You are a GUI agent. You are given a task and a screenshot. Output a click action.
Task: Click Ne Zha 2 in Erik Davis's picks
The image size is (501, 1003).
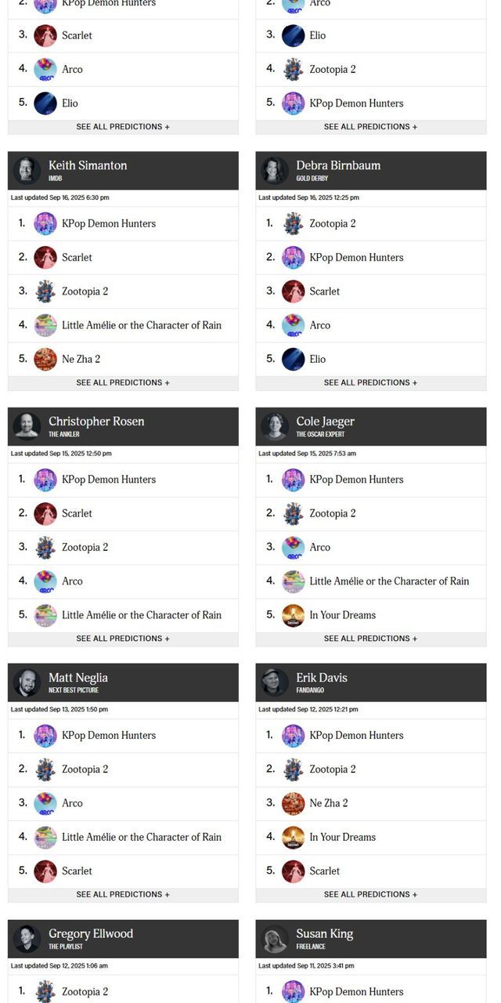pos(329,803)
